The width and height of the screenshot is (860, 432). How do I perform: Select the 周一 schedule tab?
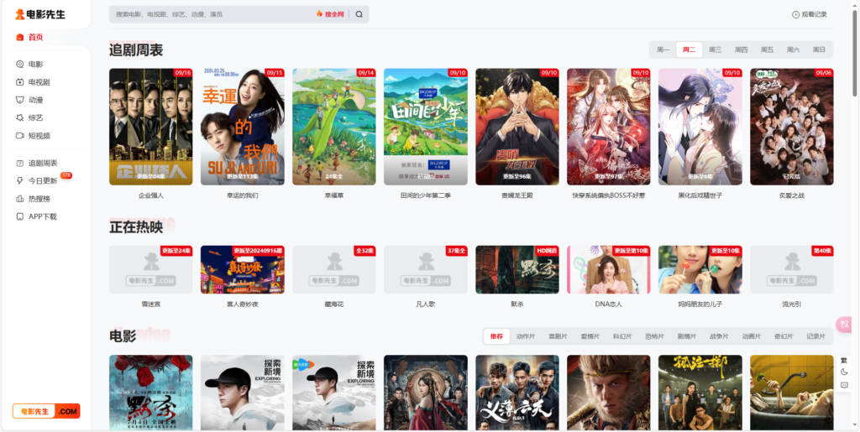(663, 49)
